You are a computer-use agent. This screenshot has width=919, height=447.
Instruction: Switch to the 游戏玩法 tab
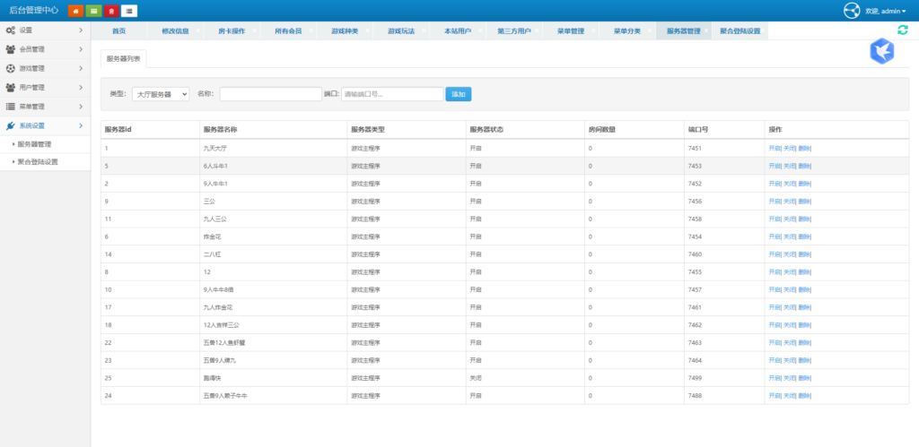[x=400, y=31]
